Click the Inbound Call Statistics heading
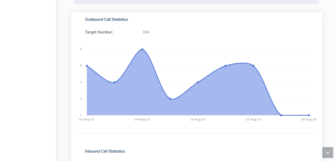The image size is (335, 161). (x=105, y=151)
